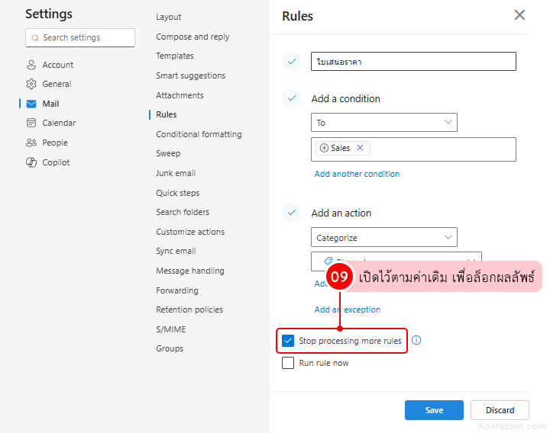Screen dimensions: 550x433
Task: Open Search folders settings
Action: pos(183,212)
